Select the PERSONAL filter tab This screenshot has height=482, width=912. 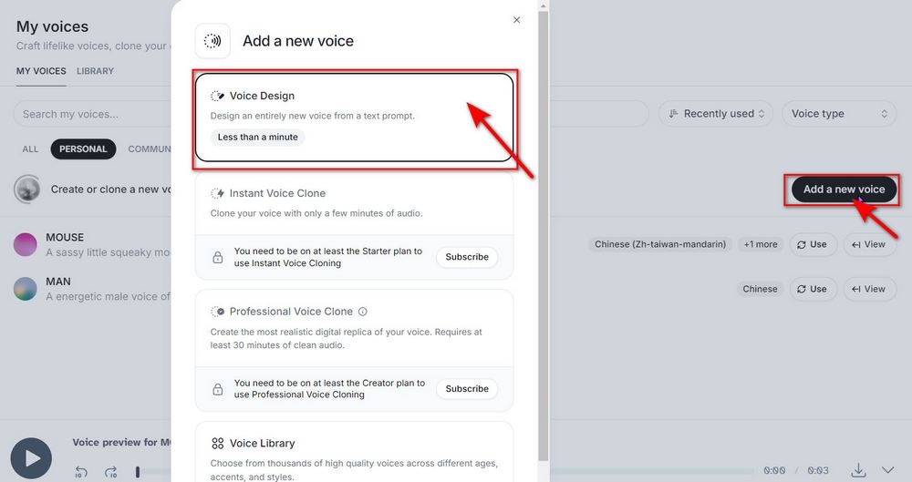[83, 149]
